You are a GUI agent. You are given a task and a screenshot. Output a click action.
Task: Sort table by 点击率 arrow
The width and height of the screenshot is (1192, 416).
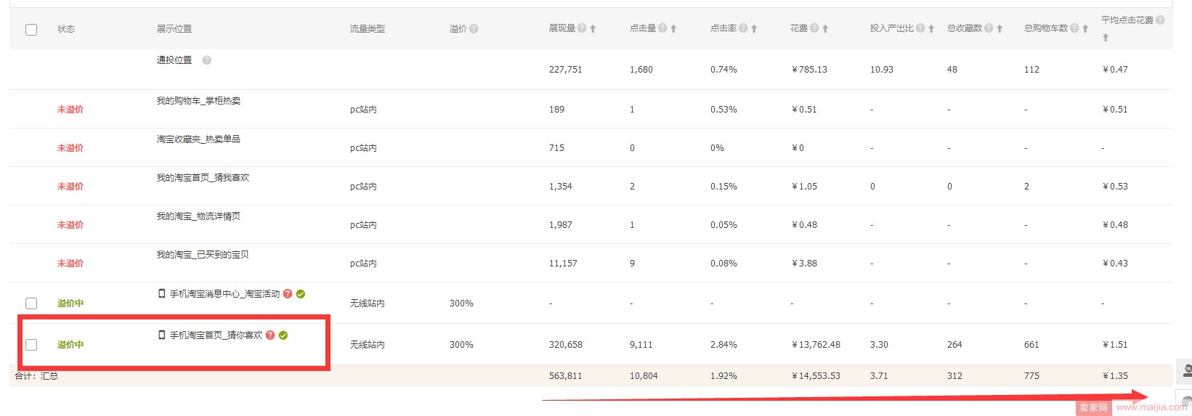click(x=754, y=29)
